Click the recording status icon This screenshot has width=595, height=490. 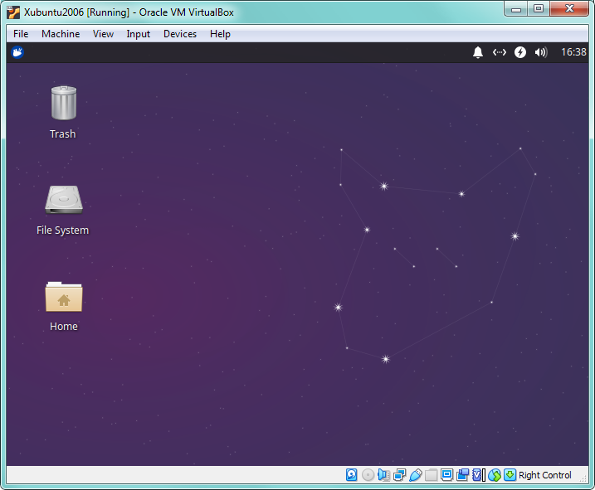[x=462, y=475]
